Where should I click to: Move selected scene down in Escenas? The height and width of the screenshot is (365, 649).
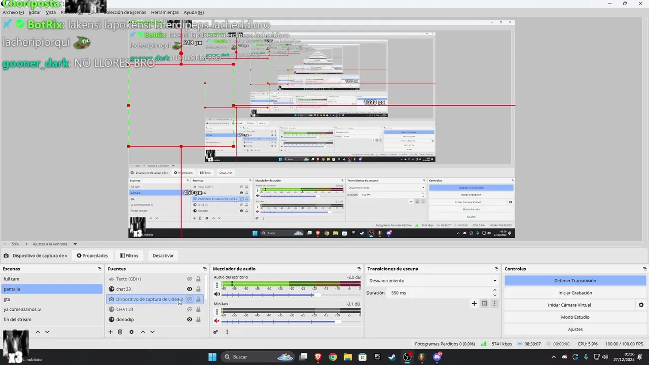click(47, 332)
